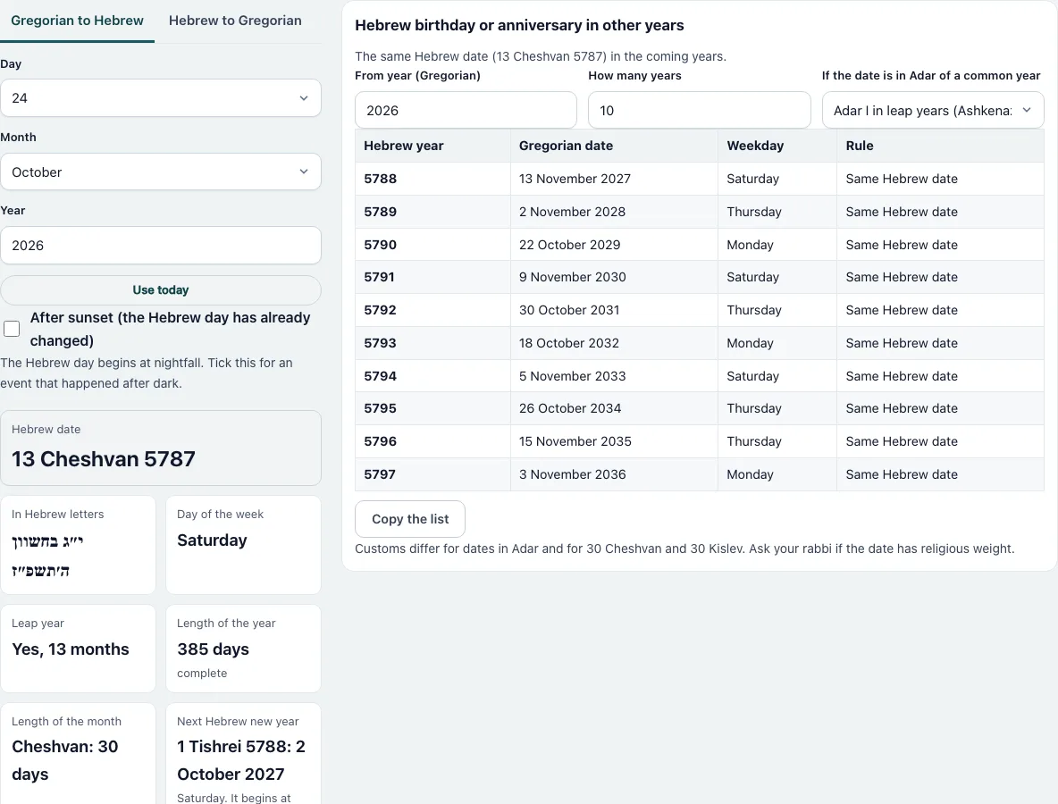Expand the Month dropdown set to October
This screenshot has height=804, width=1058.
(x=161, y=172)
